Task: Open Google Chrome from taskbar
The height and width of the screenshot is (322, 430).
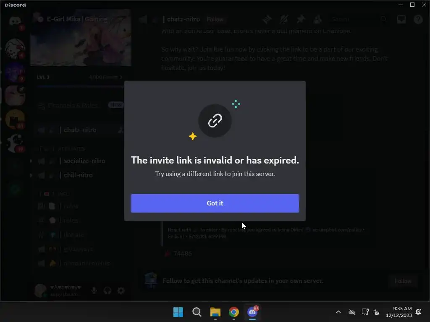Action: 234,312
